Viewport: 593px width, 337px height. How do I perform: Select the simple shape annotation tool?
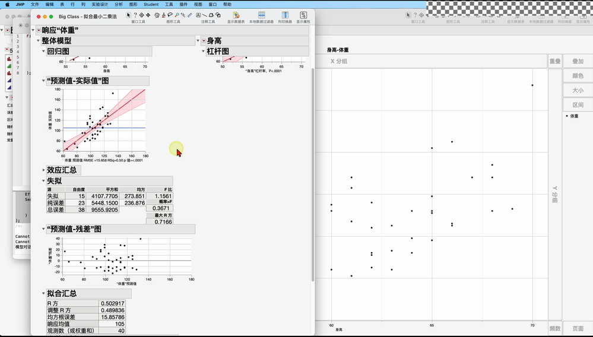click(218, 15)
